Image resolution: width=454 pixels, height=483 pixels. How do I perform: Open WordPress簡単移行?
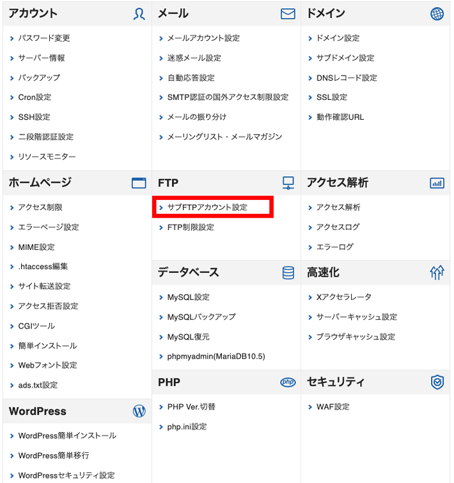tap(54, 455)
